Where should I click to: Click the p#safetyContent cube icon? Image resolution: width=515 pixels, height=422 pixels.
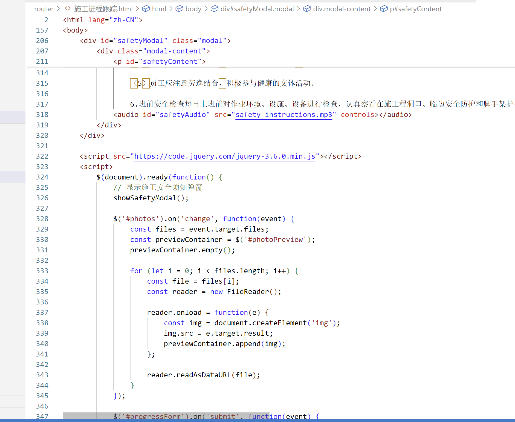tap(384, 9)
